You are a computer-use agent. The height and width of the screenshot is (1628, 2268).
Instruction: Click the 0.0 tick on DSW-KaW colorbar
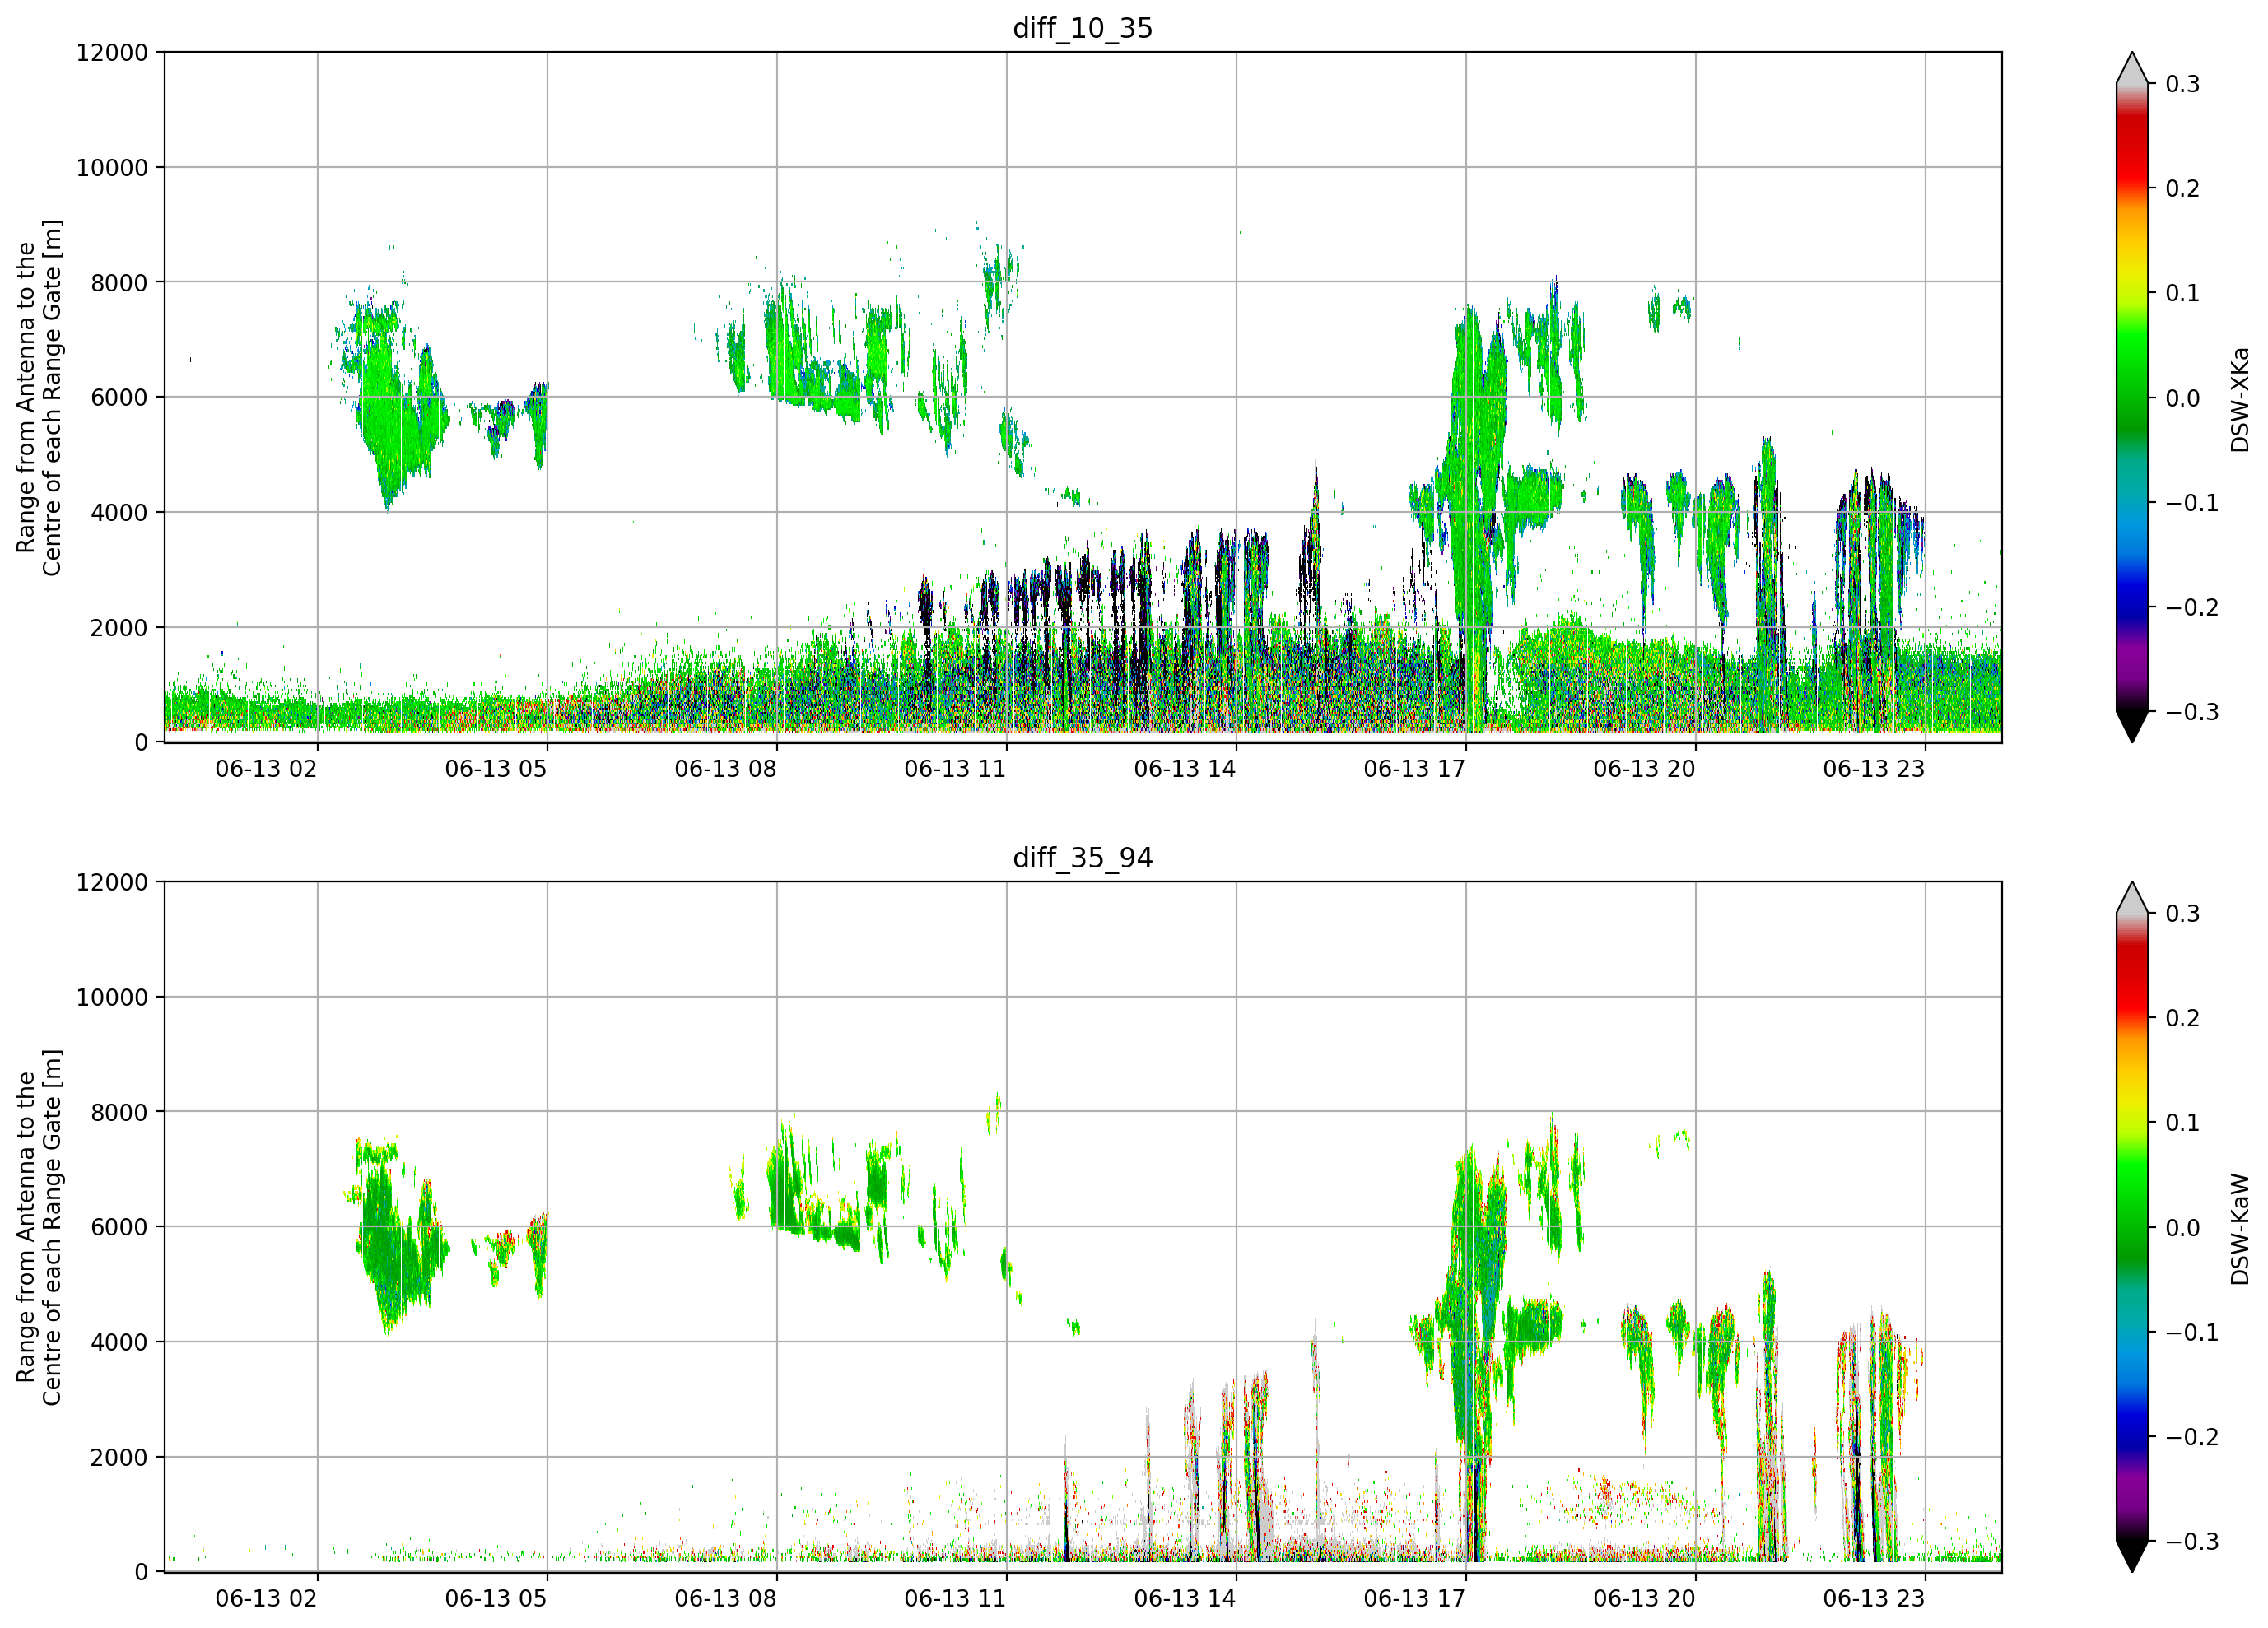point(2182,1228)
